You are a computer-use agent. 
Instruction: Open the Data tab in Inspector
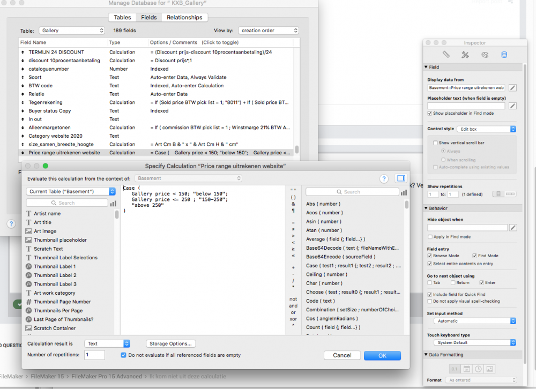click(504, 55)
